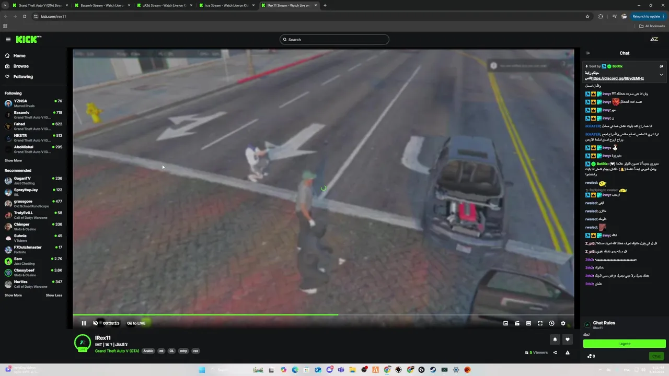Report stream via warning triangle icon
This screenshot has height=376, width=669.
[x=568, y=352]
